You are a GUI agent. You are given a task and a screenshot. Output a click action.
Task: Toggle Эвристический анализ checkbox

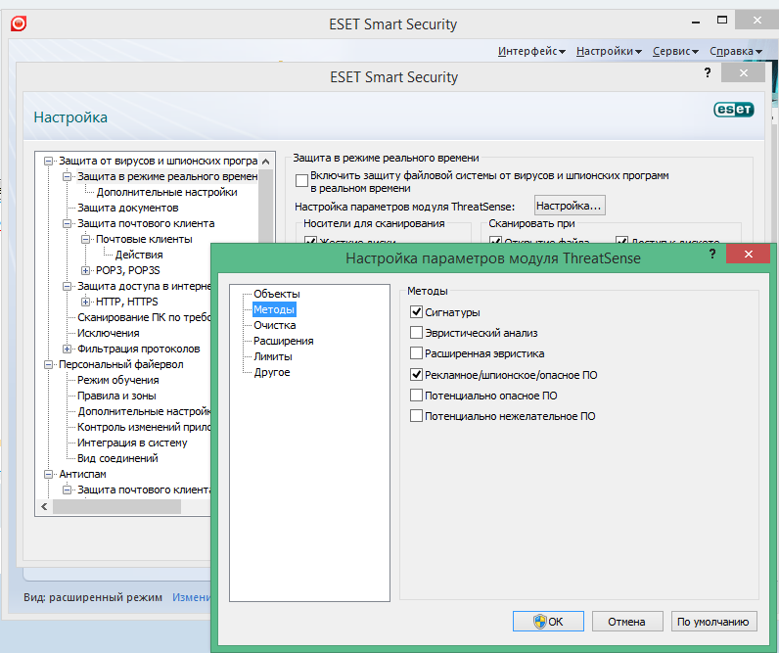[416, 333]
